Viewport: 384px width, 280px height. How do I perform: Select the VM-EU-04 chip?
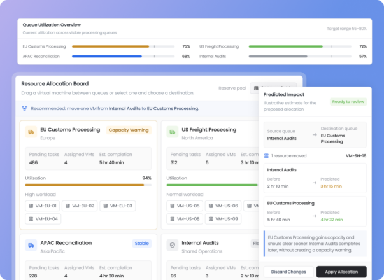(43, 219)
